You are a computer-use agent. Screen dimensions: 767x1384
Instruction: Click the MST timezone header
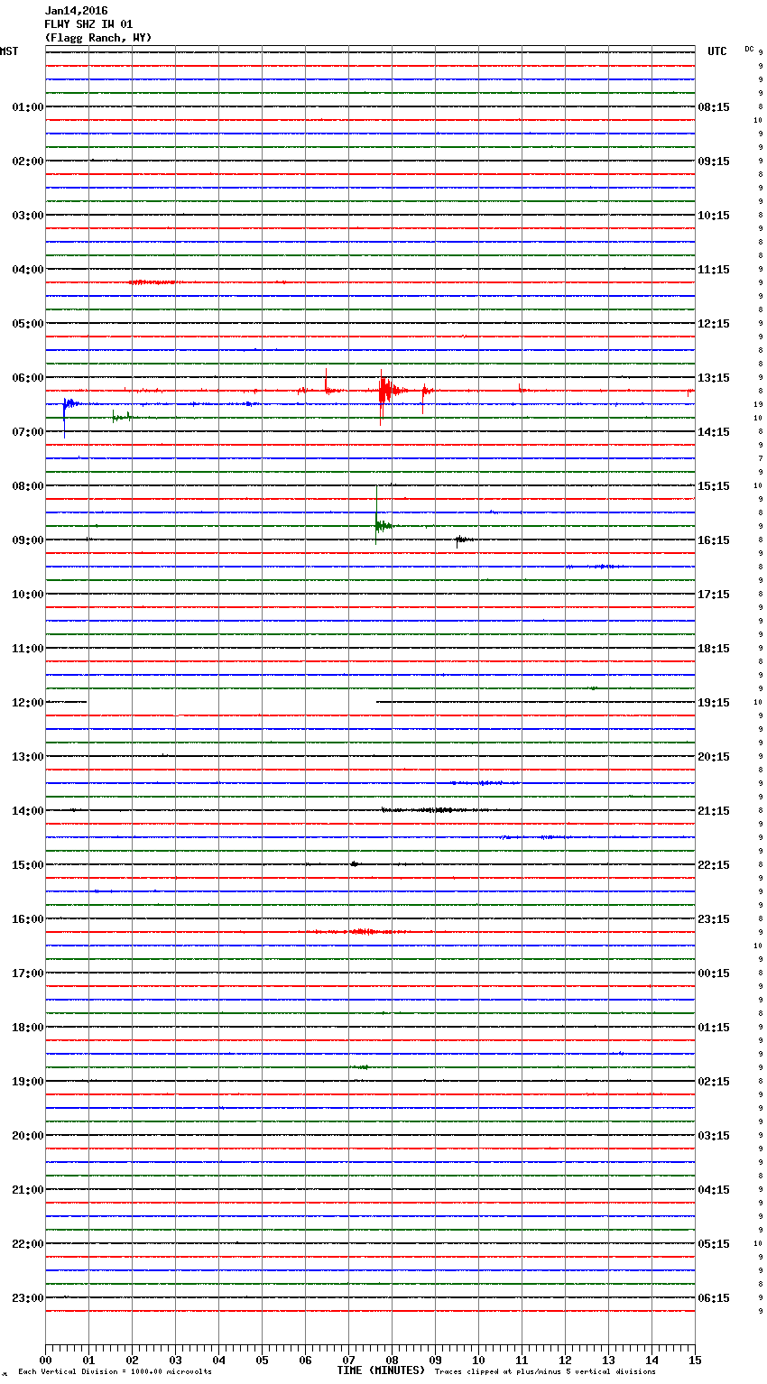(x=9, y=51)
